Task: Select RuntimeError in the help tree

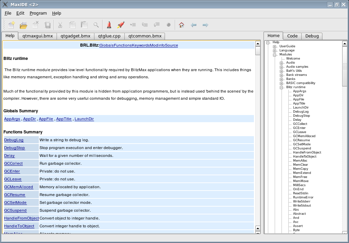Action: [x=303, y=197]
